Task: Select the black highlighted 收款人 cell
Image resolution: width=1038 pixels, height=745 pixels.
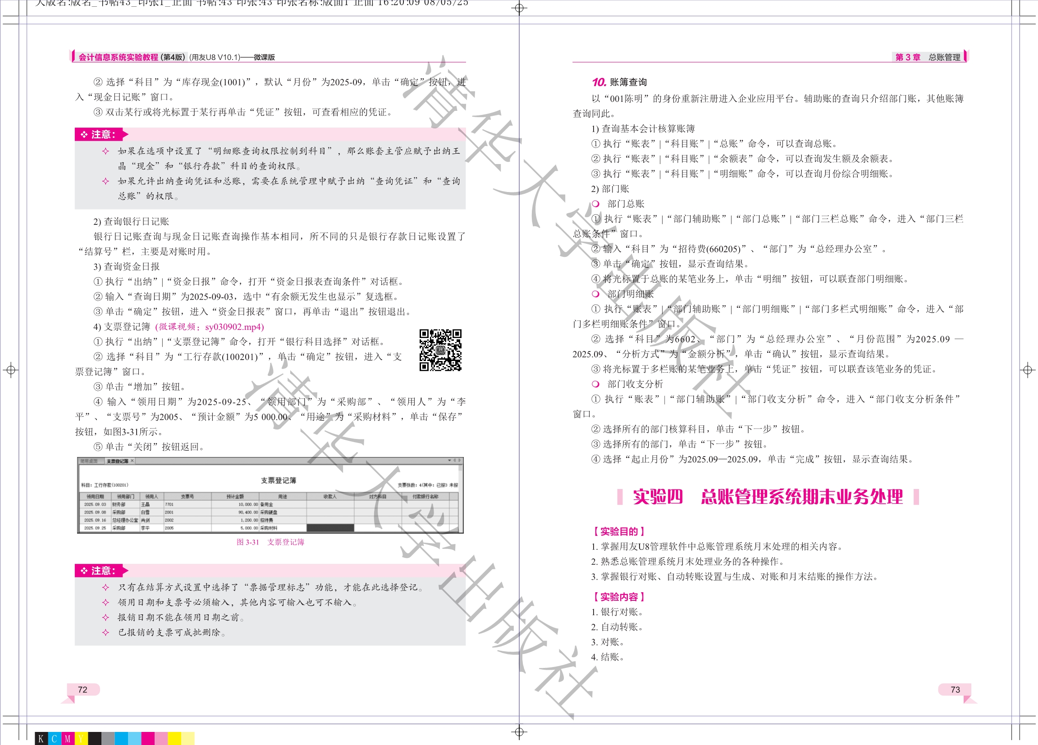Action: (x=329, y=528)
